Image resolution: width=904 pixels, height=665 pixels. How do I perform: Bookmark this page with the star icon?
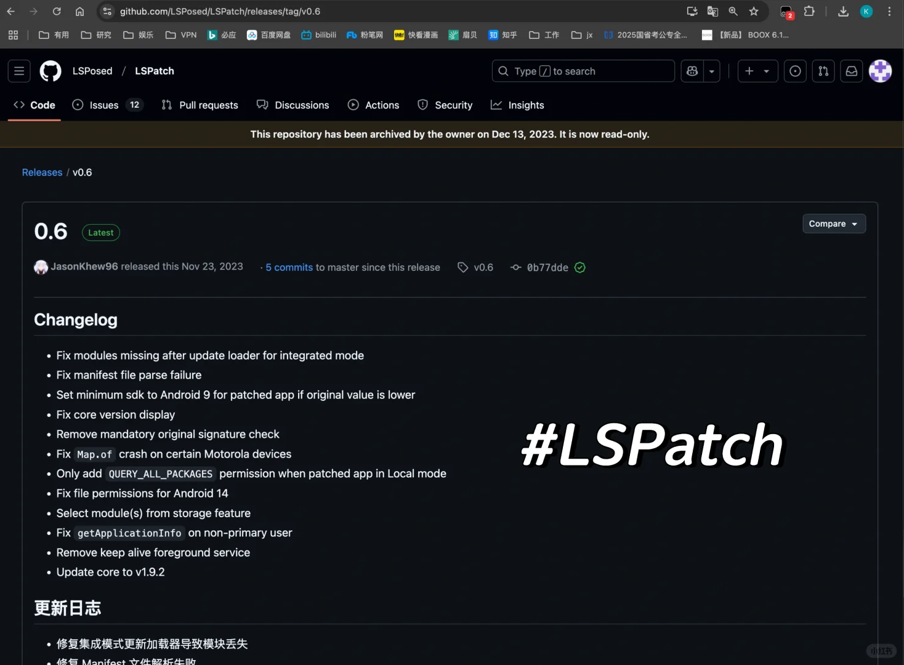754,11
